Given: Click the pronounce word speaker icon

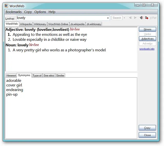Looking at the screenshot, I should [x=141, y=18].
